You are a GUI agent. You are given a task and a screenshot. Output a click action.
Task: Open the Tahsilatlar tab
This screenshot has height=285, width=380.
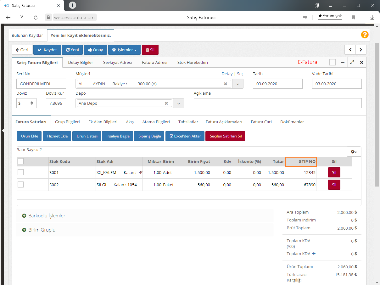click(188, 122)
